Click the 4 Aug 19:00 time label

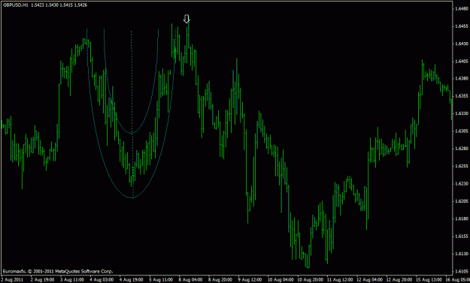(x=132, y=280)
